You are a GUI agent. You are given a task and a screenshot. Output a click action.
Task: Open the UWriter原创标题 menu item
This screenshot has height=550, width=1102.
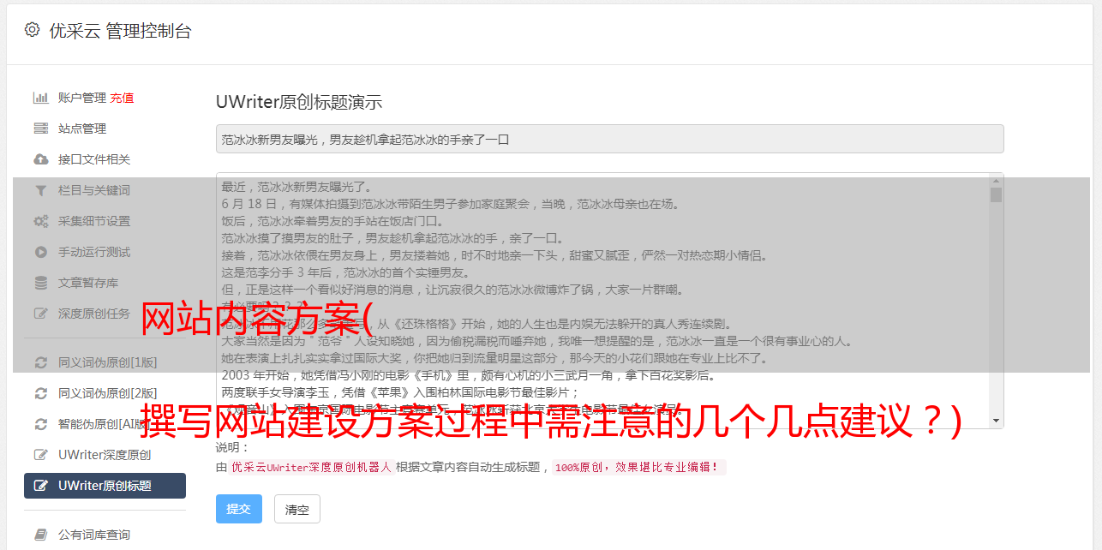point(105,486)
